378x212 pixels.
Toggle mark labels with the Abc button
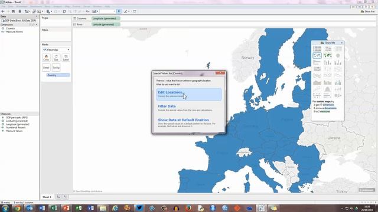(x=87, y=11)
